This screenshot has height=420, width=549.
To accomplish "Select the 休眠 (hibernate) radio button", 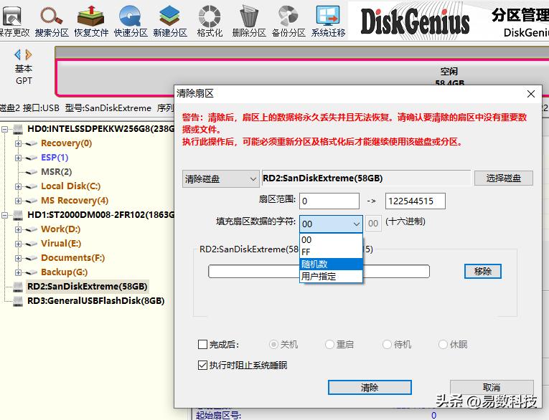I will coord(443,345).
